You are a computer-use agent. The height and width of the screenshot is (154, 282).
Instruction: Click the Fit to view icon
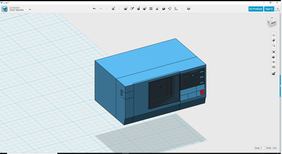click(x=273, y=52)
